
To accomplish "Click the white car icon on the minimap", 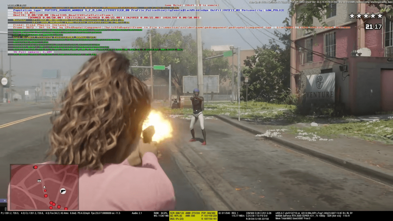I will pyautogui.click(x=39, y=181).
